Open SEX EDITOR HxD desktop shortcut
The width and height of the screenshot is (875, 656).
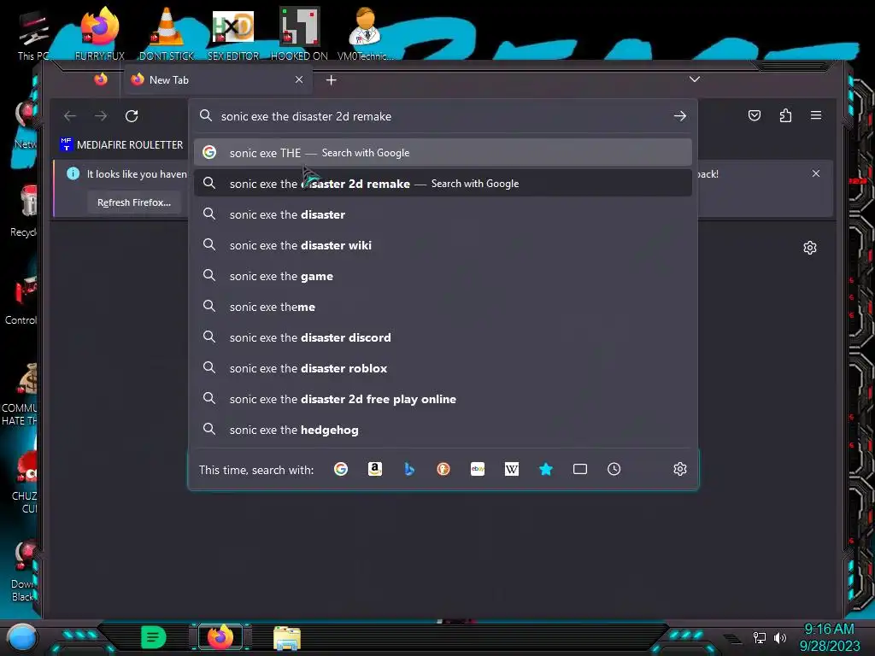click(x=233, y=33)
